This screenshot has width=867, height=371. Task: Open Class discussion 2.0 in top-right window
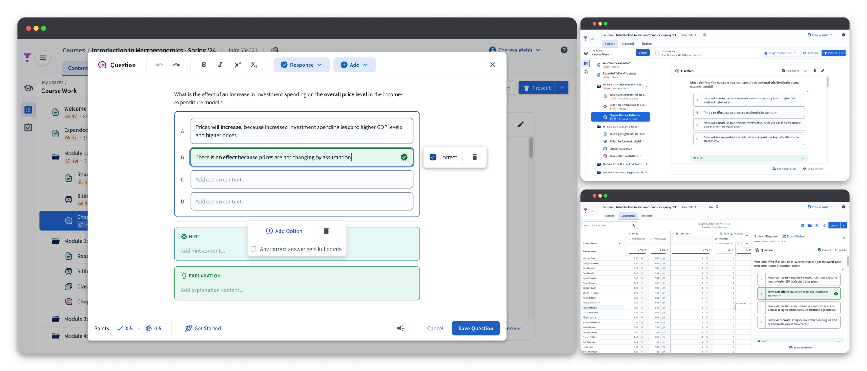pos(621,149)
